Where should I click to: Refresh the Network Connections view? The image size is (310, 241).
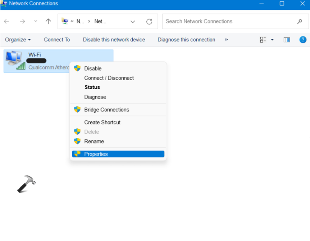point(149,21)
